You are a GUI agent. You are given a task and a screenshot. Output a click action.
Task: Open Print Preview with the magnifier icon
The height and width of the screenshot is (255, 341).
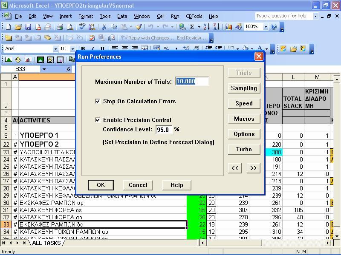70,27
